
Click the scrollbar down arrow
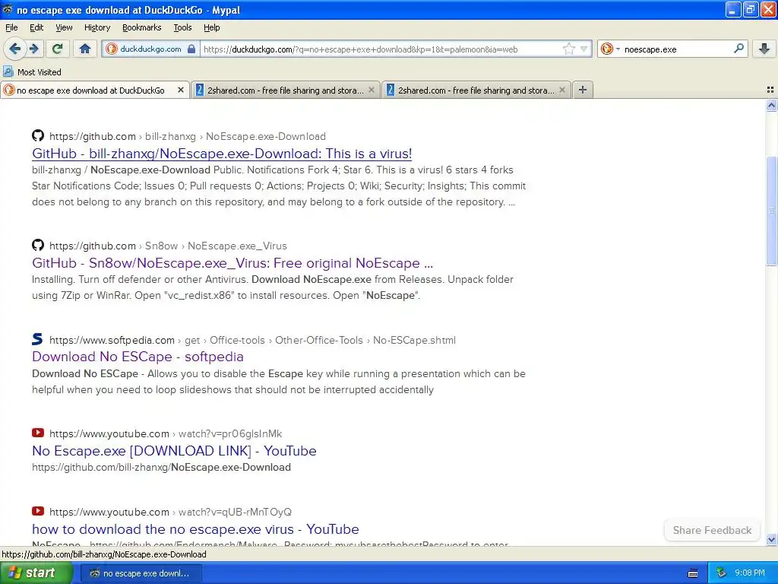(x=771, y=539)
